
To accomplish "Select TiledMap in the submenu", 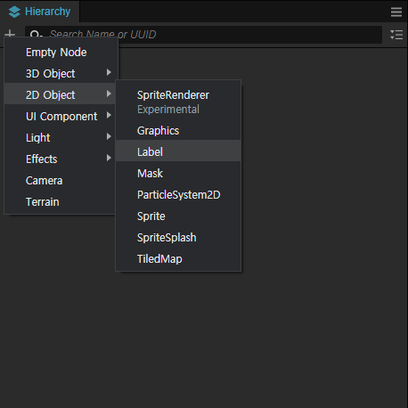I will click(178, 258).
